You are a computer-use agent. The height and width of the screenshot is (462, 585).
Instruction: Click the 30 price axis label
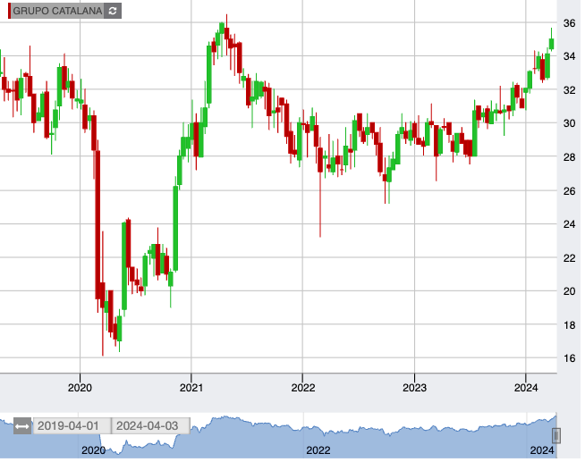[x=569, y=123]
